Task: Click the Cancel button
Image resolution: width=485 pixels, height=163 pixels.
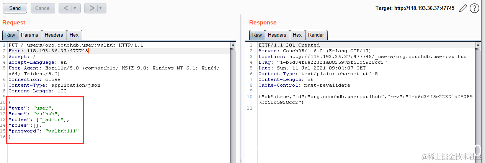Action: (x=43, y=8)
